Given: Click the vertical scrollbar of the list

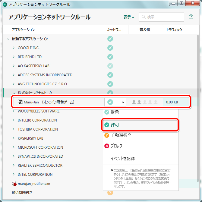Looking at the screenshot, I should coord(198,108).
